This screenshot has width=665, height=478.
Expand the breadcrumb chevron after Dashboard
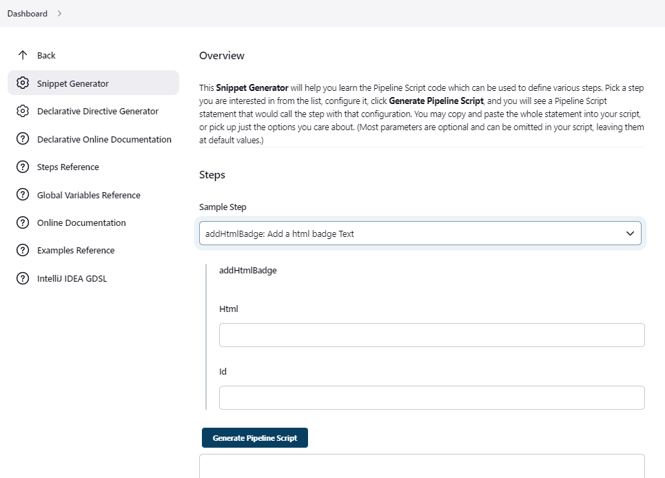tap(58, 13)
